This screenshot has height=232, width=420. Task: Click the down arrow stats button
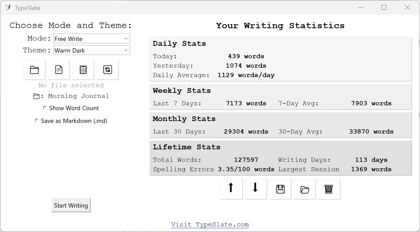[256, 189]
